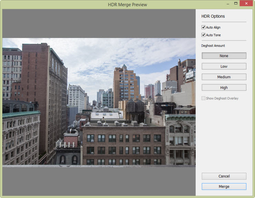
Task: Select None as the deghost amount
Action: (224, 56)
